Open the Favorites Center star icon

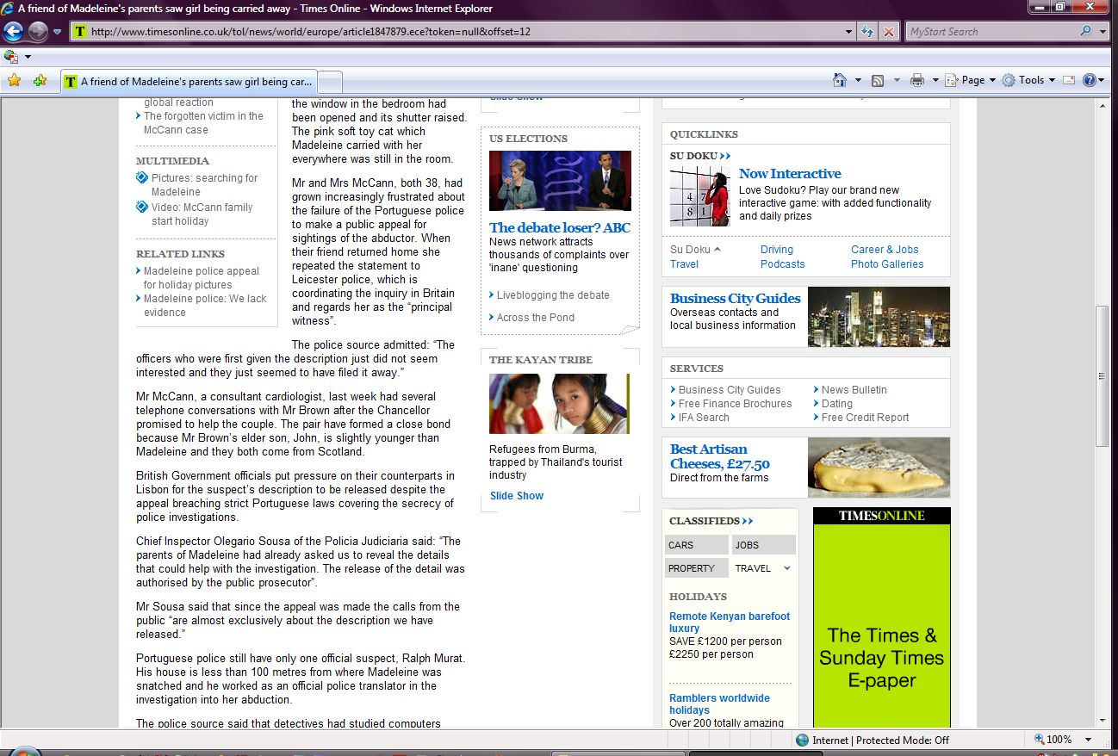(x=14, y=81)
